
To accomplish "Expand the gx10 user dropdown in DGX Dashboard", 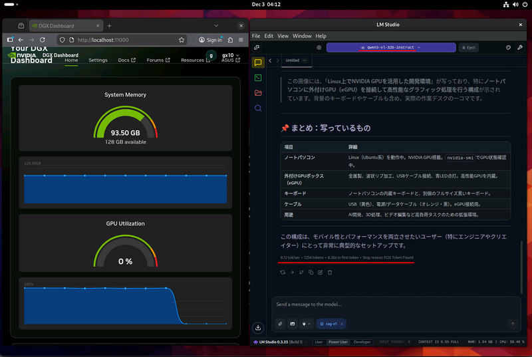I will click(x=231, y=55).
